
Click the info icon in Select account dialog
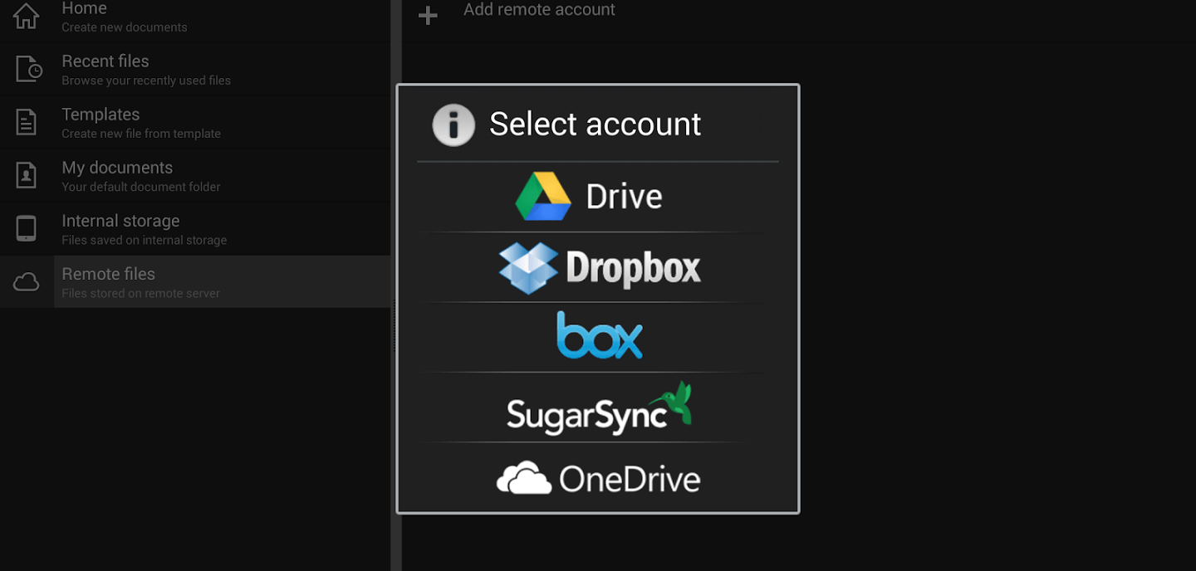click(x=453, y=126)
